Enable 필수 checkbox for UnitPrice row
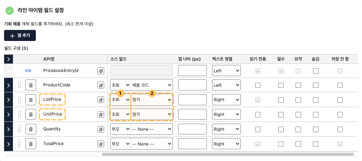 [x=281, y=114]
